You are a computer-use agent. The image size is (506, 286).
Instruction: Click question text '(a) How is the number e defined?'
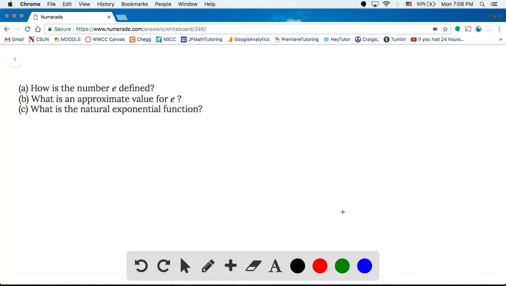tap(86, 88)
